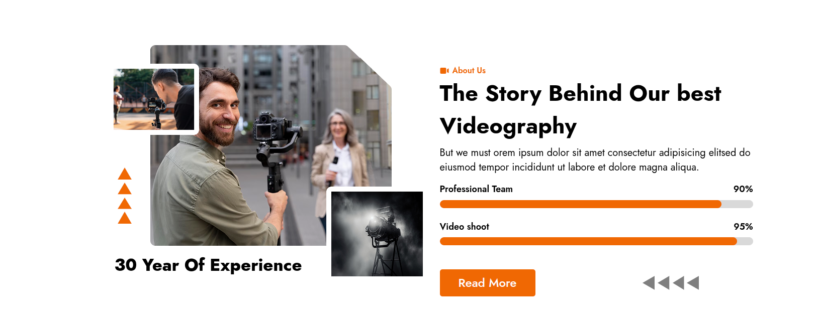Click the 30 Year Of Experience text
This screenshot has height=327, width=819.
coord(208,265)
